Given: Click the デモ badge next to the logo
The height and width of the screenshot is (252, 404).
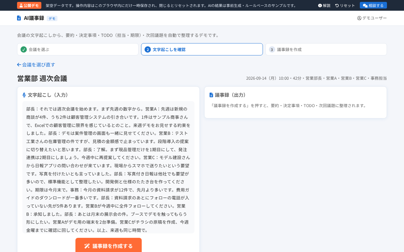Looking at the screenshot, I should [52, 18].
